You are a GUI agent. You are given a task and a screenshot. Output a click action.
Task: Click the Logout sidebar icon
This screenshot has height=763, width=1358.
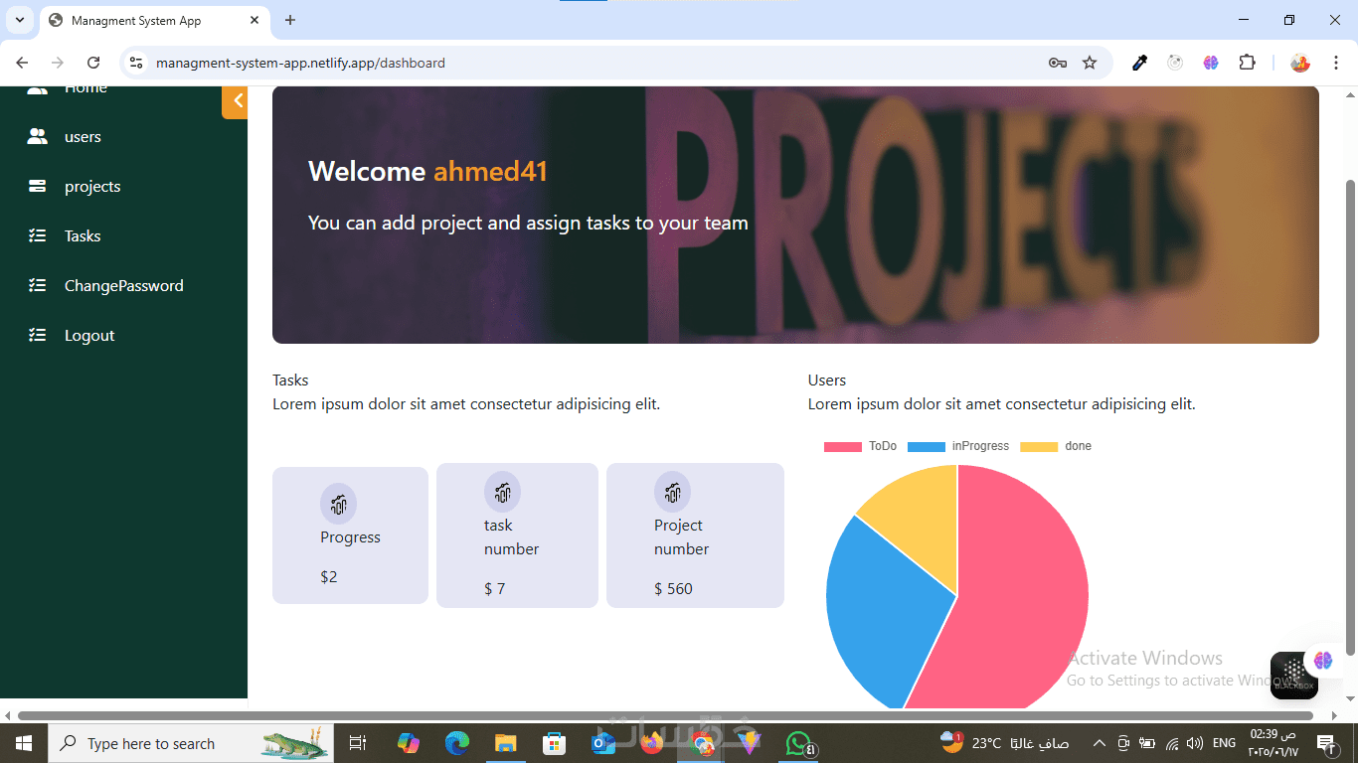38,336
